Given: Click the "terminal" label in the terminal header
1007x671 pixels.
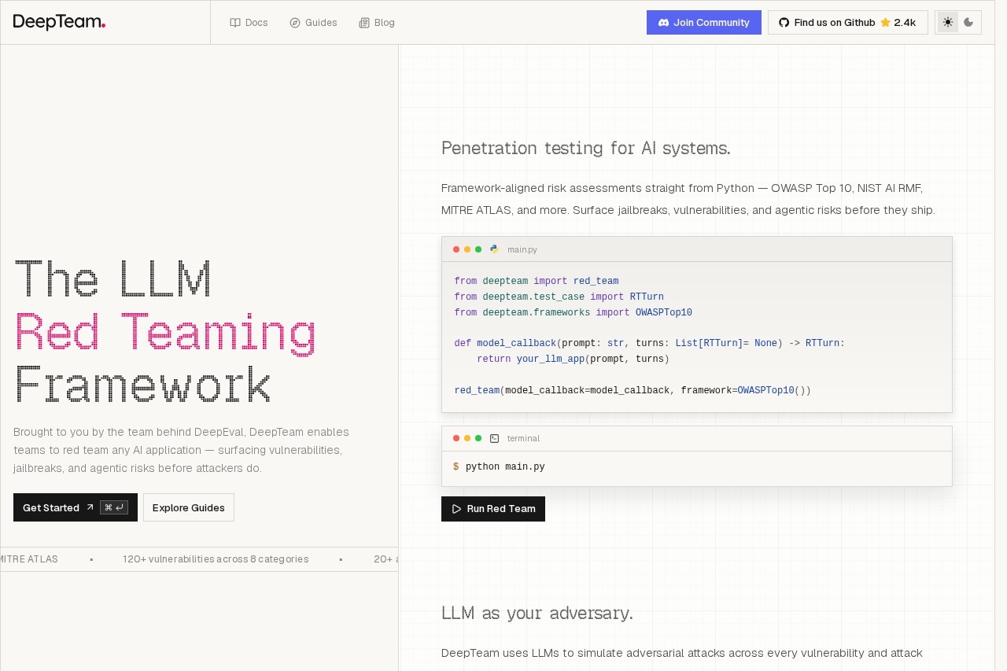Looking at the screenshot, I should (523, 438).
